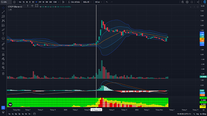Click the trash remove drawings icon
Viewport: 207px width, 116px height.
pyautogui.click(x=3, y=74)
